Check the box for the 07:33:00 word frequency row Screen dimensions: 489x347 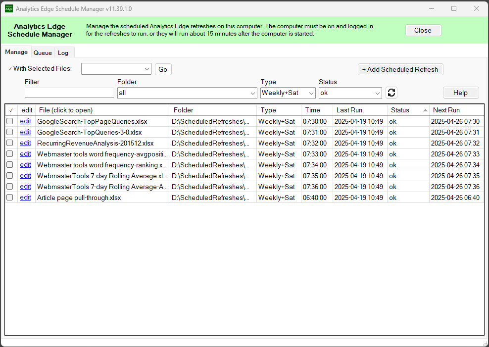10,154
